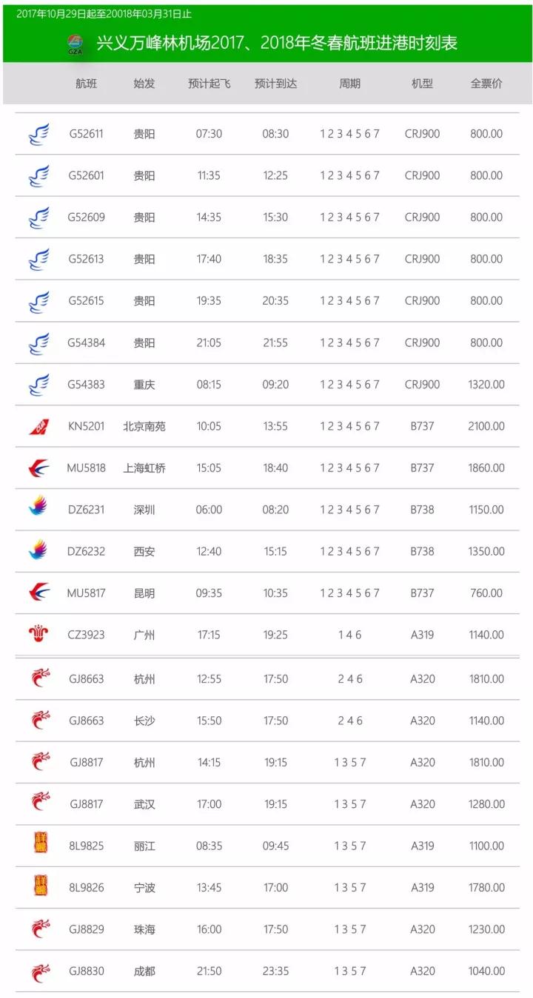Click the 2100.00 ticket price
533x998 pixels.
[486, 426]
